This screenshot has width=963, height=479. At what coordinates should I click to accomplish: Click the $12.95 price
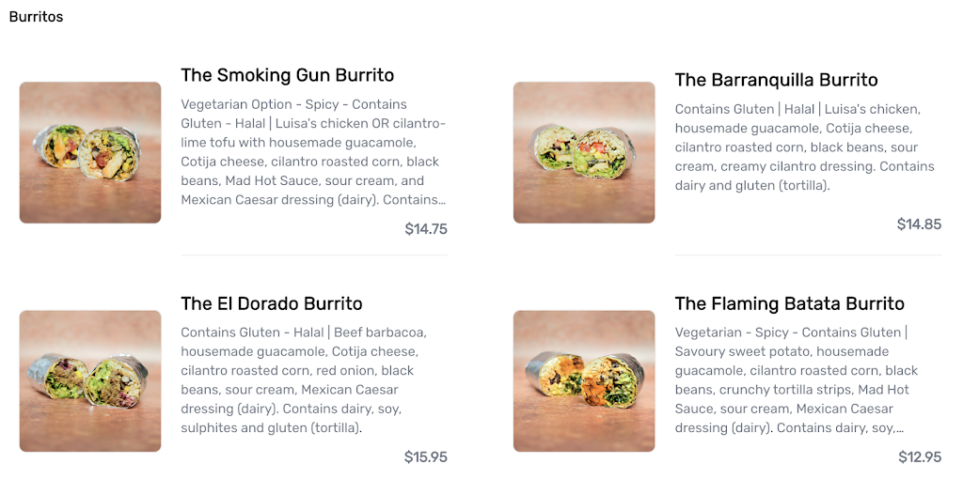click(x=919, y=457)
